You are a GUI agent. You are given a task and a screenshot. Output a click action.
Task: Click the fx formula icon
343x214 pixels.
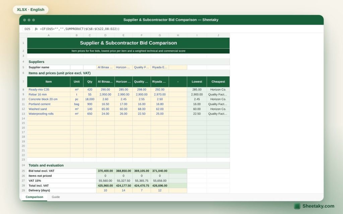[36, 29]
